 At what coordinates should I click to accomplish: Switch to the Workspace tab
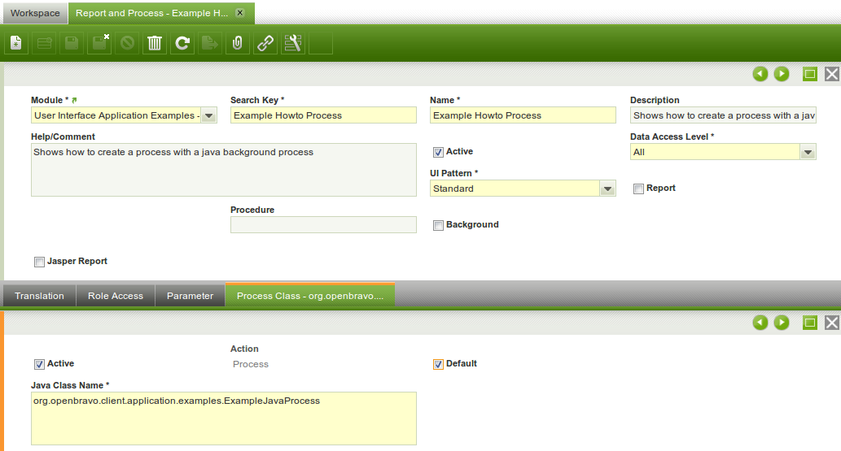pyautogui.click(x=35, y=13)
